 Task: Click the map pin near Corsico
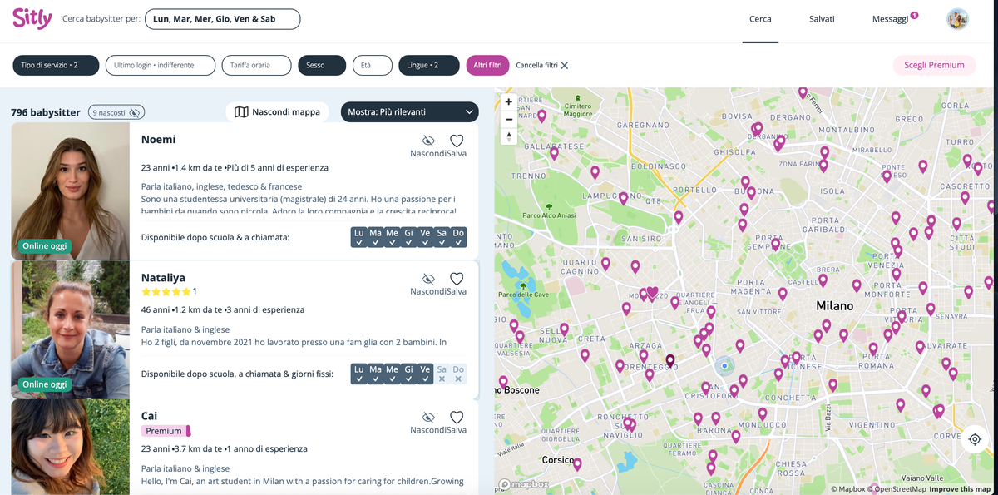click(x=577, y=465)
